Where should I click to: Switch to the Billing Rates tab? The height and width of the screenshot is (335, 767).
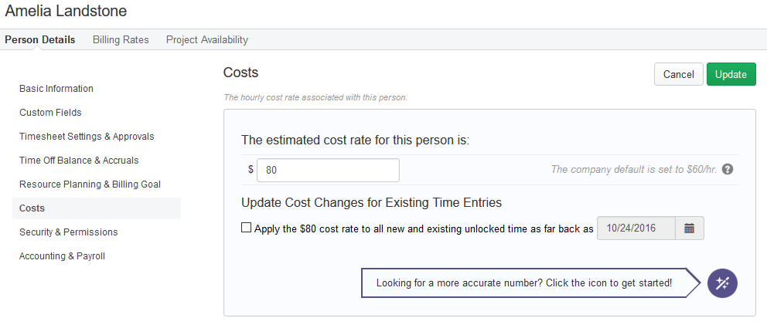point(121,39)
